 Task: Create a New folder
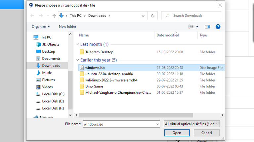(x=67, y=27)
